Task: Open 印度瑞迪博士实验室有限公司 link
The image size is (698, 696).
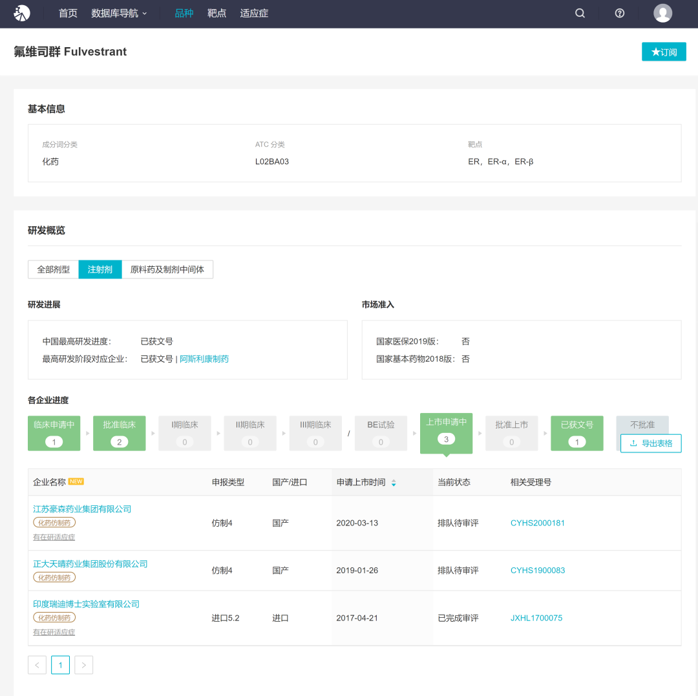Action: (x=86, y=604)
